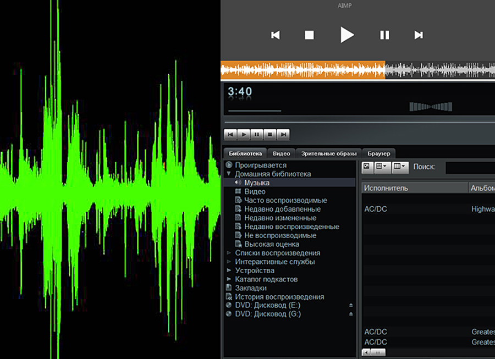Click the large Stop square icon
495x359 pixels.
(x=309, y=35)
